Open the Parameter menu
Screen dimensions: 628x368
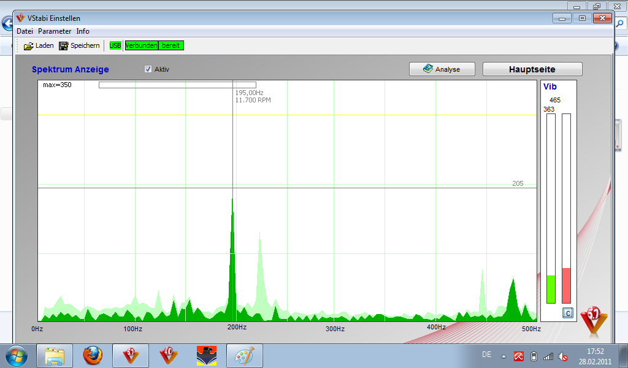pos(55,31)
